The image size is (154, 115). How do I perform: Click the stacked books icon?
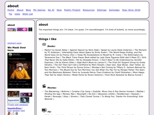pyautogui.click(x=44, y=45)
